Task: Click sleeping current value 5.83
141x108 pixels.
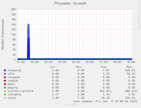Action: coord(55,70)
